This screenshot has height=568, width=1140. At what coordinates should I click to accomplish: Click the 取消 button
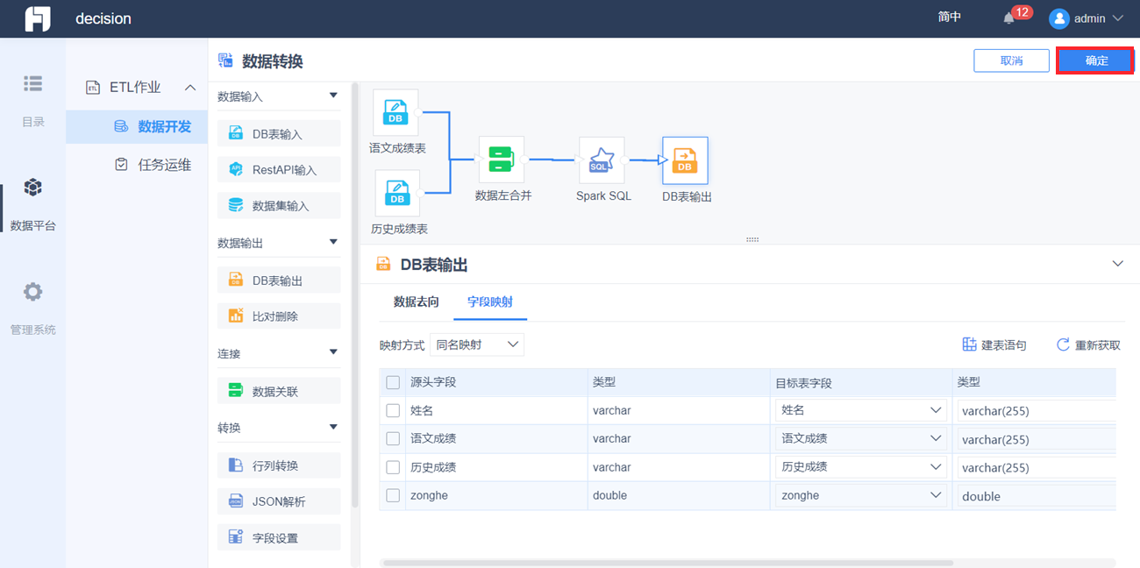pos(1011,60)
